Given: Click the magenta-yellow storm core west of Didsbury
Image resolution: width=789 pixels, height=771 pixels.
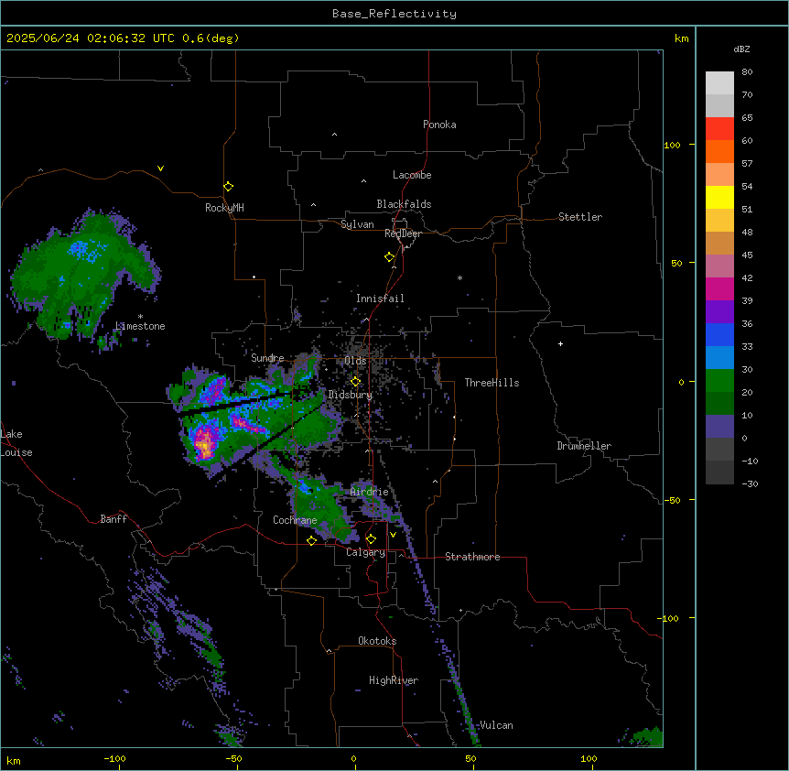Looking at the screenshot, I should tap(205, 443).
